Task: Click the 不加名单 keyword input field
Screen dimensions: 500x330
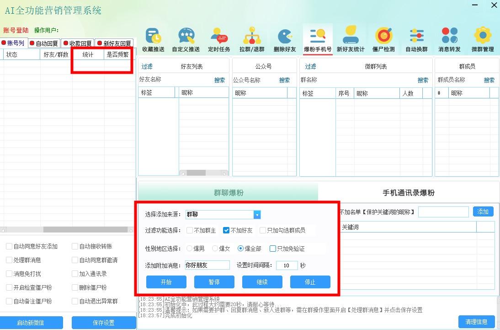Action: [x=443, y=212]
